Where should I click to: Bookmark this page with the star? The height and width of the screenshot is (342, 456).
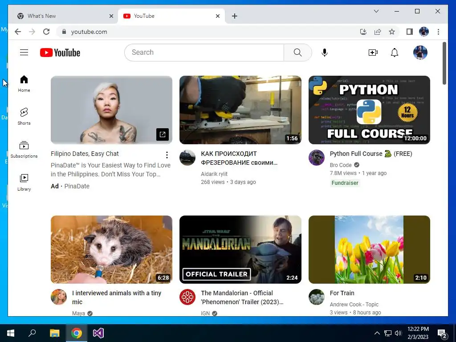coord(392,32)
